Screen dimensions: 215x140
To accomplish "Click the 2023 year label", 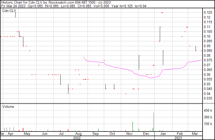I will tap(178, 138).
